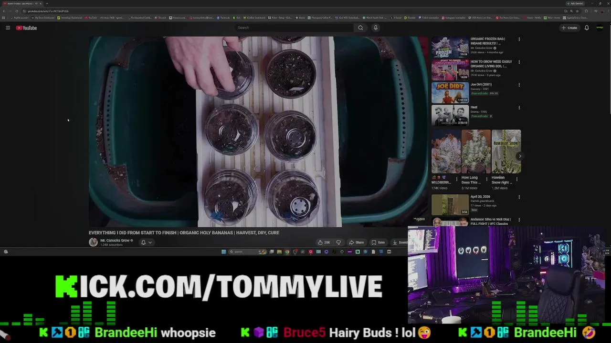Save the video to a playlist
Viewport: 611px width, 343px height.
[x=378, y=242]
